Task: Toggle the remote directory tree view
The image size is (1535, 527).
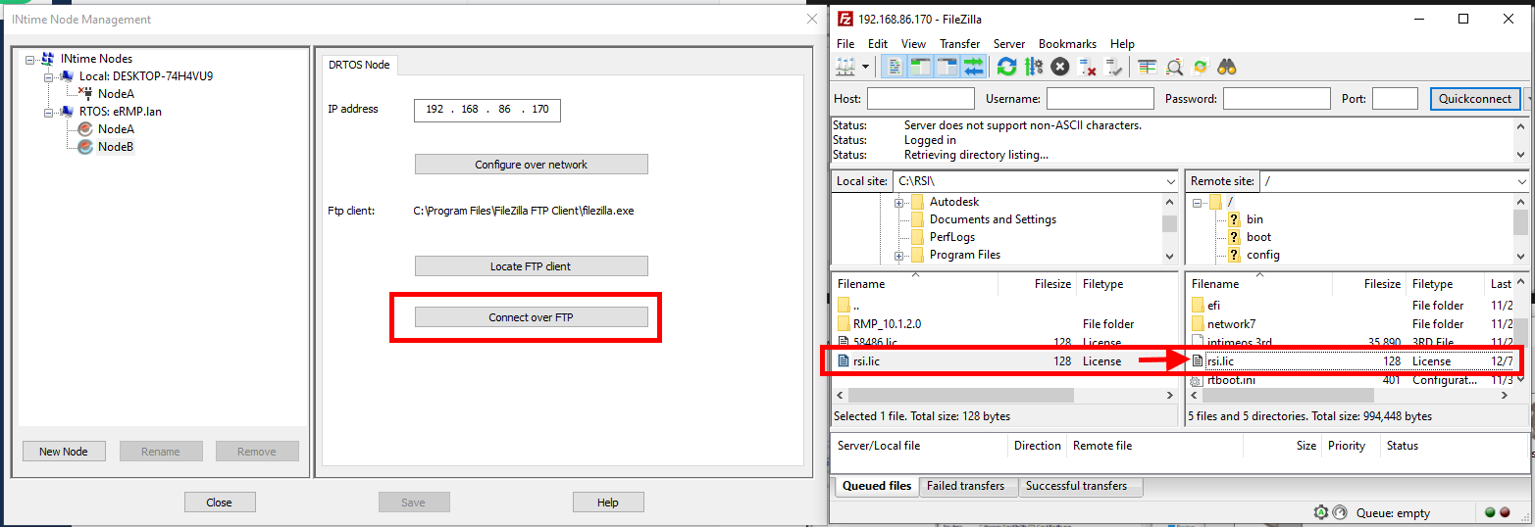Action: click(x=947, y=67)
